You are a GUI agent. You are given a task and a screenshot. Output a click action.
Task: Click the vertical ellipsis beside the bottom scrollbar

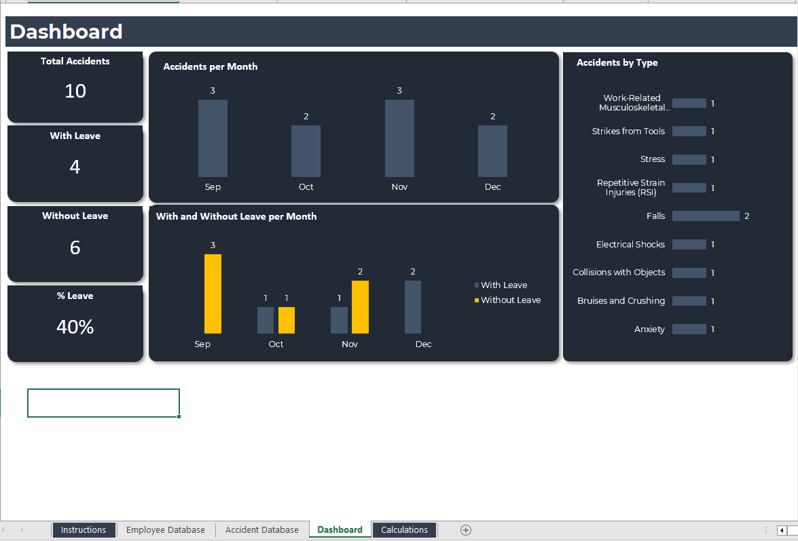click(x=765, y=529)
